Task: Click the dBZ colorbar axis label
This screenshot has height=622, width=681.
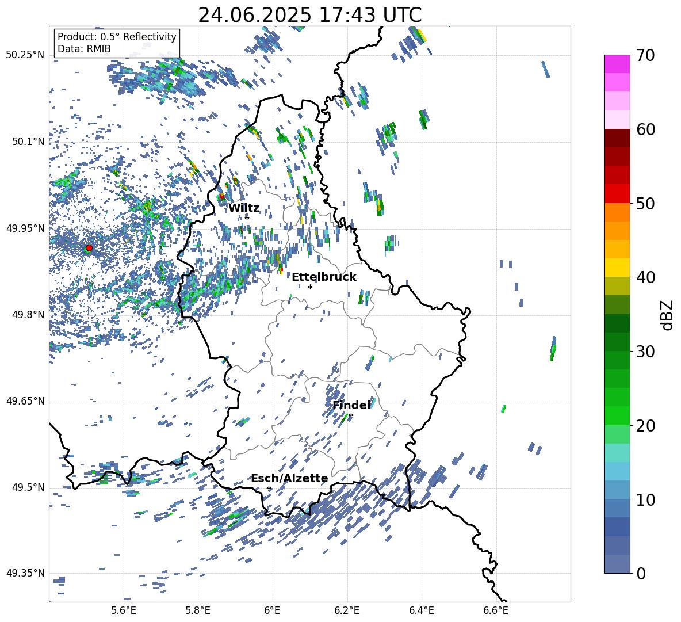Action: 668,315
